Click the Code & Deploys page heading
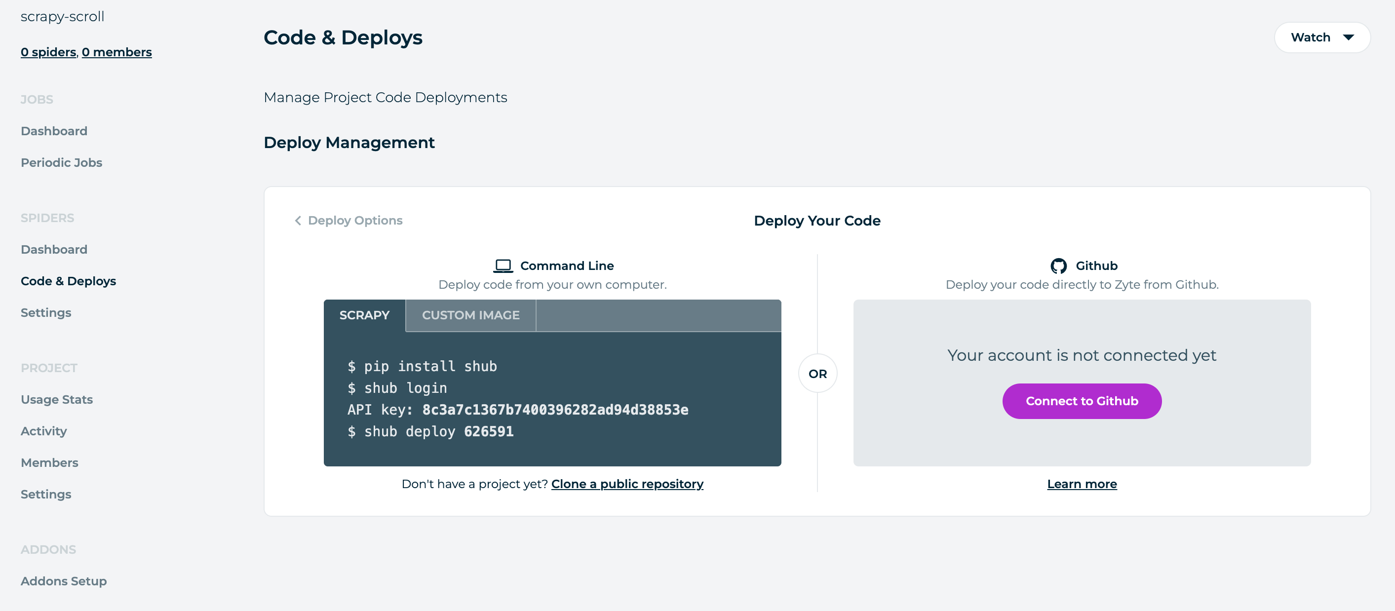Screen dimensions: 1395x611 coord(343,38)
